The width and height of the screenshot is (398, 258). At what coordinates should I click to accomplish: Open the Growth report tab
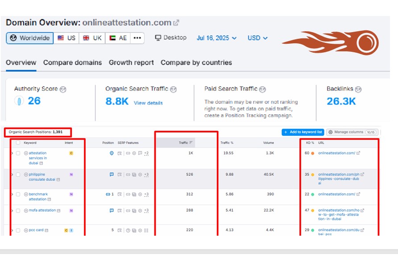pyautogui.click(x=131, y=62)
